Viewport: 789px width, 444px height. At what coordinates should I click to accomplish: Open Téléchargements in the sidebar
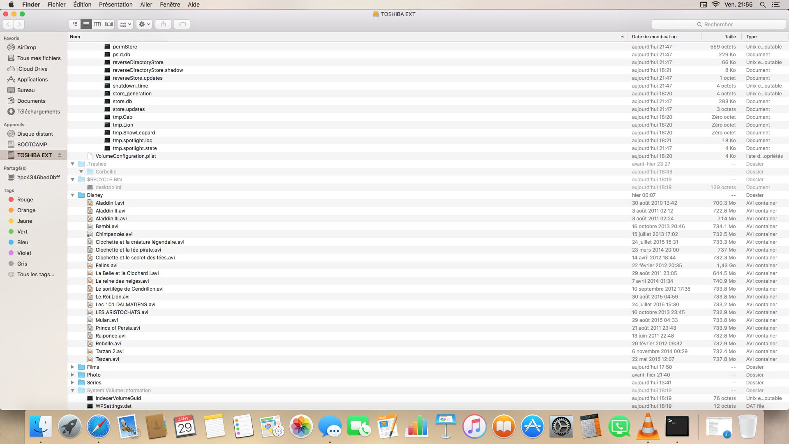coord(38,111)
